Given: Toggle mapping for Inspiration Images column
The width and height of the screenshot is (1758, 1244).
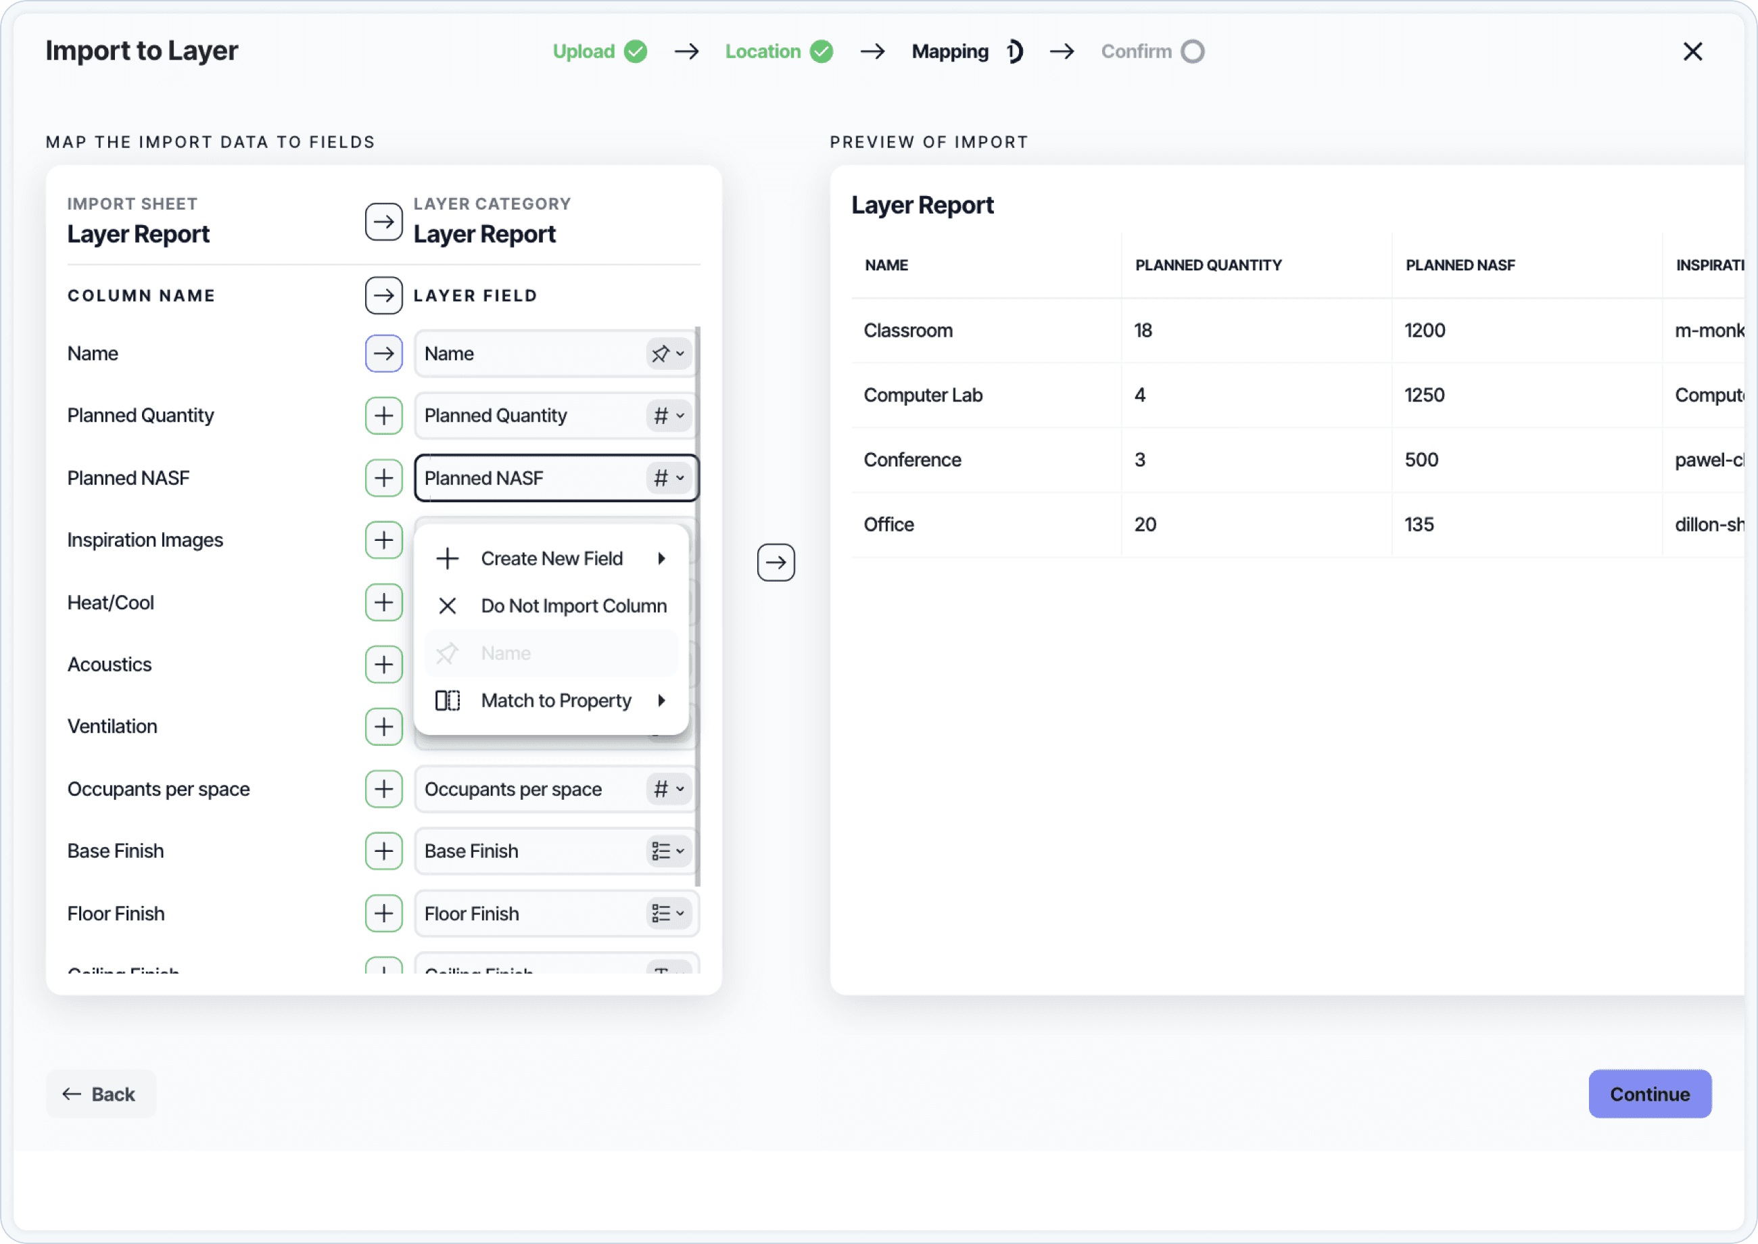Looking at the screenshot, I should pos(384,540).
